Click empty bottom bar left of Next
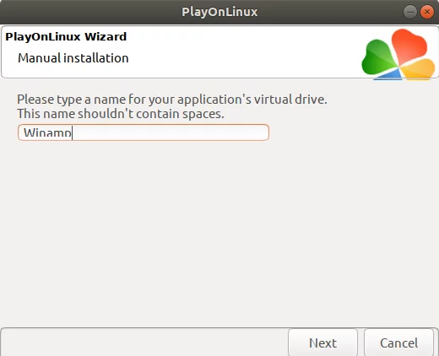 [144, 343]
